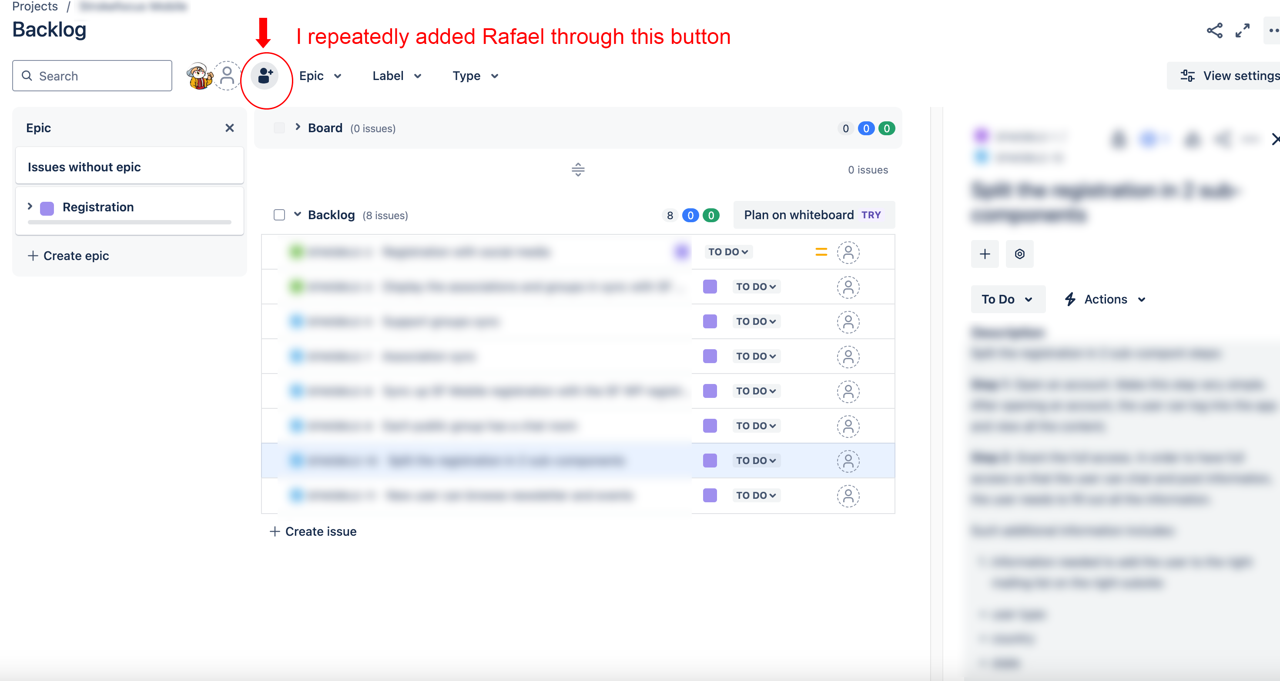Viewport: 1280px width, 681px height.
Task: Open the Epic filter dropdown
Action: [x=320, y=76]
